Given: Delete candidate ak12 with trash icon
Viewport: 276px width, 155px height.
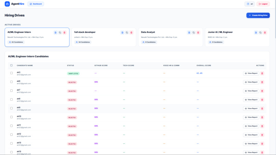Looking at the screenshot, I should (262, 135).
